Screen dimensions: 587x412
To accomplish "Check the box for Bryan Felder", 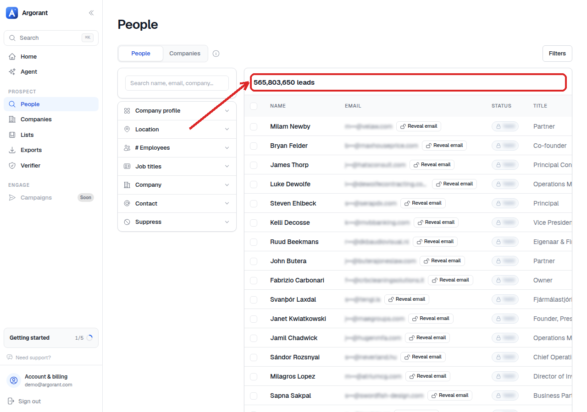I will [254, 146].
